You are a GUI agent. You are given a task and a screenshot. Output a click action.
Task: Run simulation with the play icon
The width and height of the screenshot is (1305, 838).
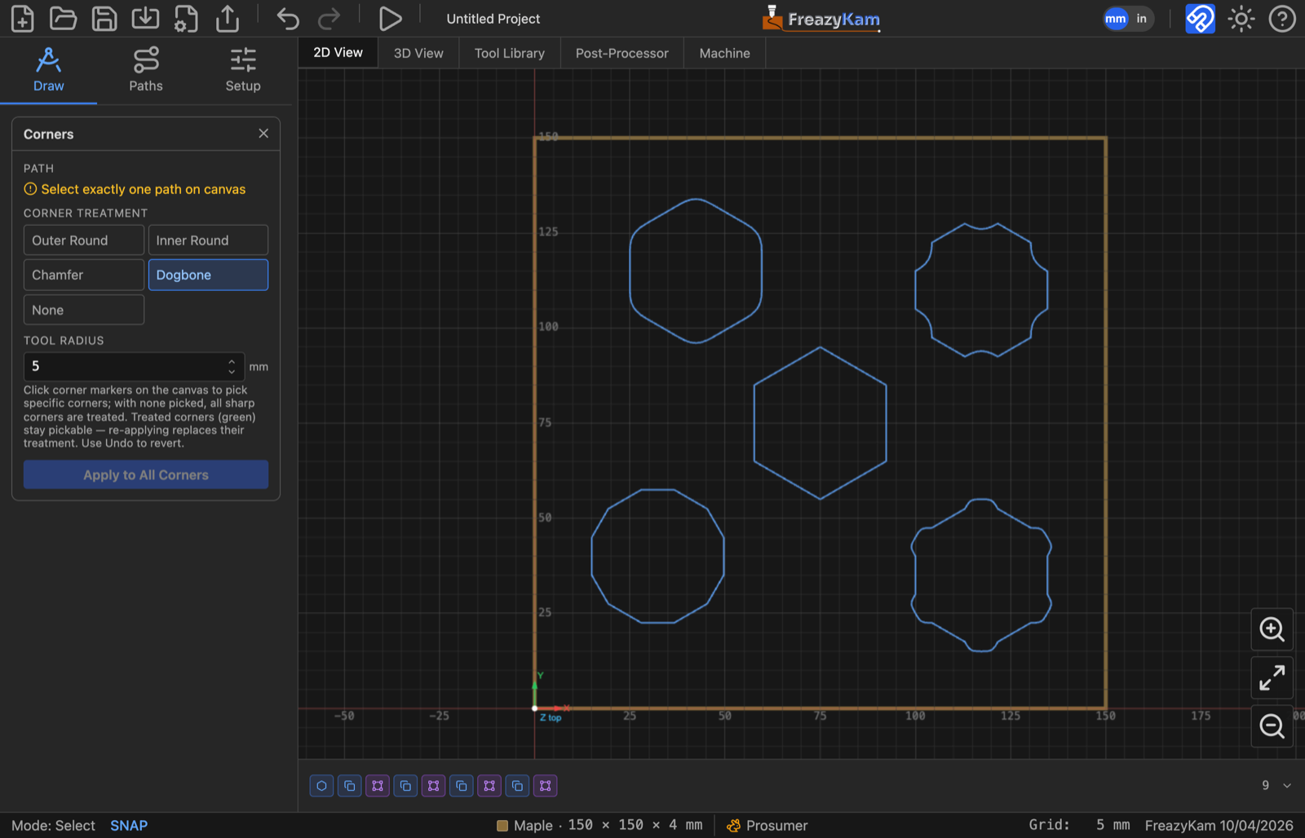[x=390, y=18]
